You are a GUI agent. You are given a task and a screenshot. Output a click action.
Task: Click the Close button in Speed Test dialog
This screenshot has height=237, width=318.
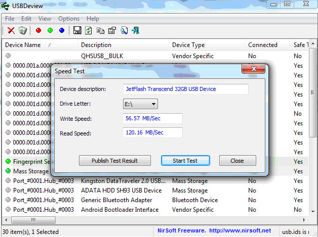click(x=237, y=161)
